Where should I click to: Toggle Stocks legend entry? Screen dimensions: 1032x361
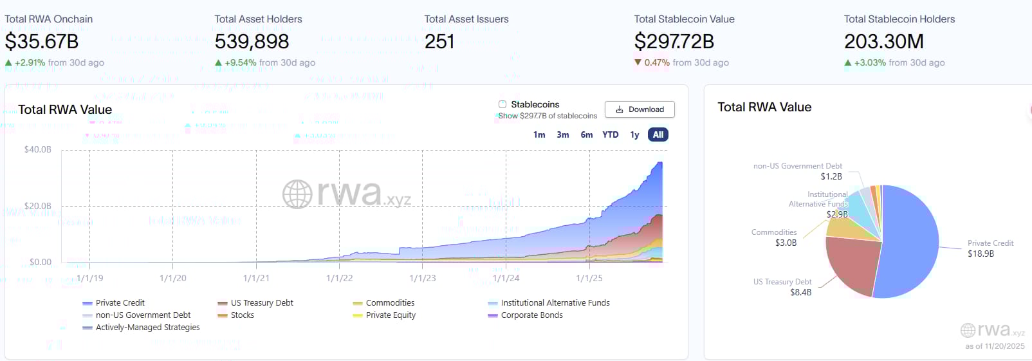tap(235, 315)
